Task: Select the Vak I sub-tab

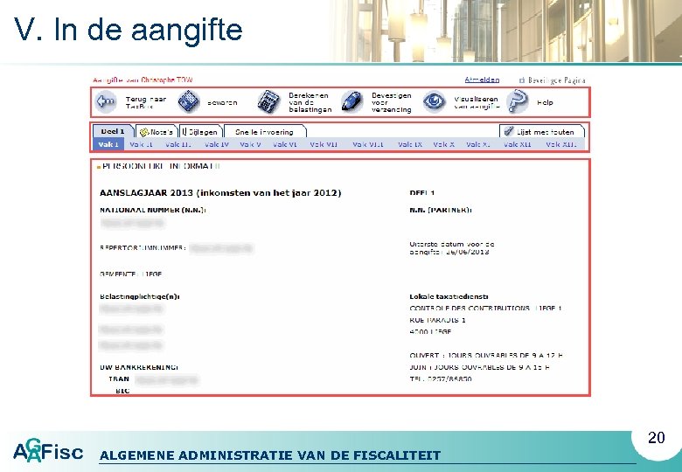Action: (108, 144)
